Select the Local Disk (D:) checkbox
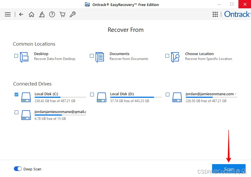The height and width of the screenshot is (177, 251). coord(92,95)
